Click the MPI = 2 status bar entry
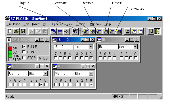This screenshot has height=104, width=170. (x=120, y=97)
